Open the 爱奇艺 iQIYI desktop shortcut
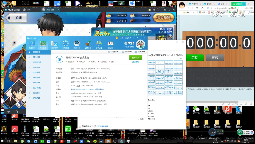 pyautogui.click(x=68, y=130)
